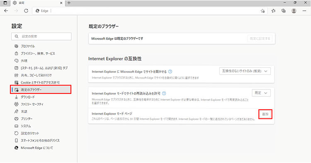Viewport: 311px width, 163px height.
Task: Click the phone icon for スマートフォンとその他のデバイス
Action: pyautogui.click(x=17, y=140)
